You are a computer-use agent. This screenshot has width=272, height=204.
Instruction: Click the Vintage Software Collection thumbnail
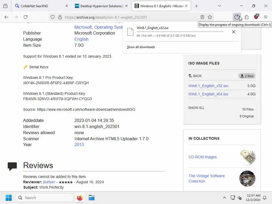(247, 178)
